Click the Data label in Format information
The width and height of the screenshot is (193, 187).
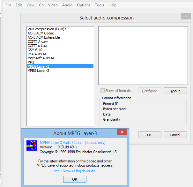coord(107,114)
